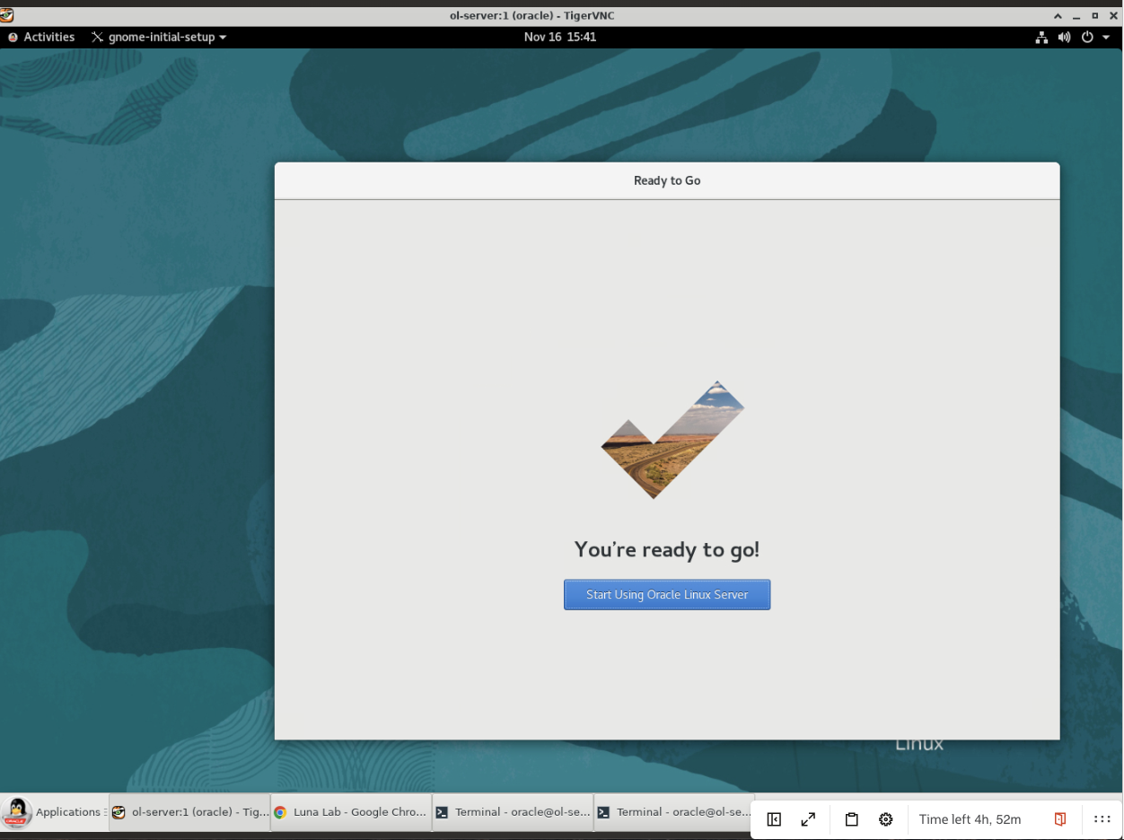This screenshot has width=1124, height=840.
Task: Click the volume speaker icon
Action: pos(1064,38)
